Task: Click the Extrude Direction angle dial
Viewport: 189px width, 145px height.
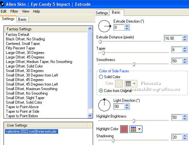Action: [104, 26]
